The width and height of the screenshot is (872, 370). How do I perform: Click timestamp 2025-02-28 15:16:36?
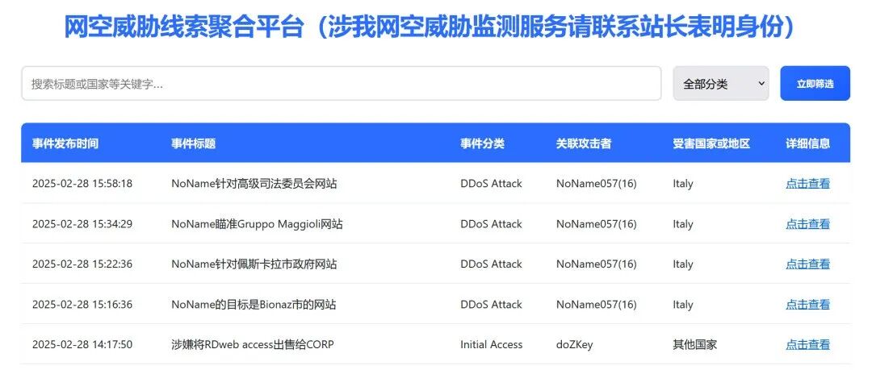coord(82,305)
